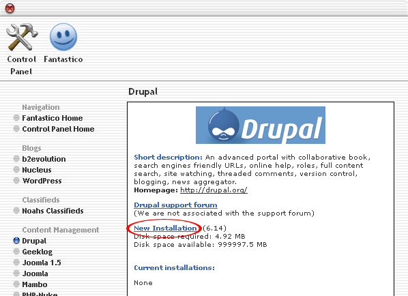This screenshot has height=296, width=408.
Task: Open the plain Joomla installer page
Action: 35,273
